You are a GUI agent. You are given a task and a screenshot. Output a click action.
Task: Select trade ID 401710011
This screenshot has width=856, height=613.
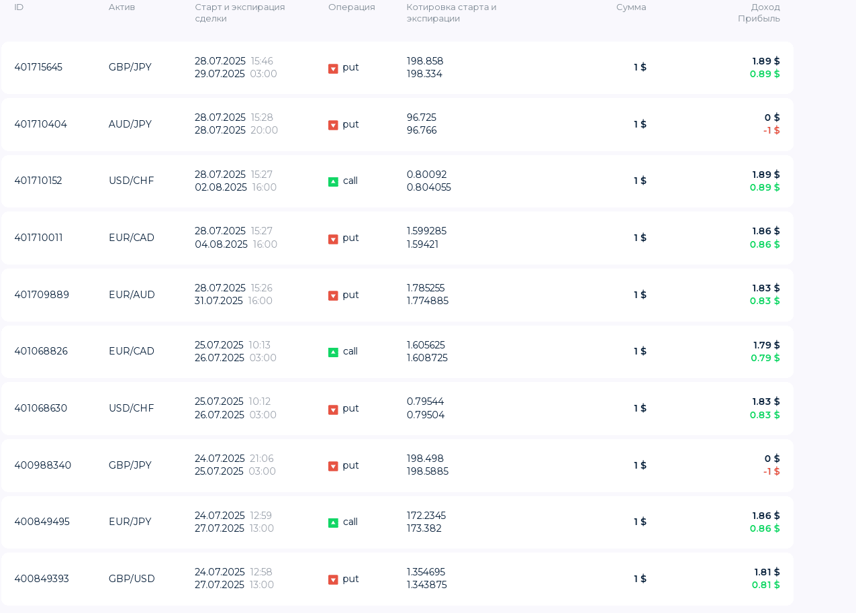pyautogui.click(x=38, y=238)
